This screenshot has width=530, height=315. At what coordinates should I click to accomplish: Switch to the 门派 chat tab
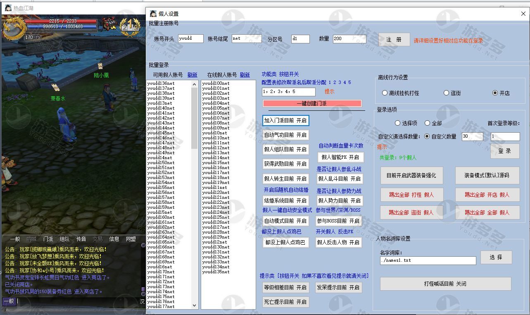(x=48, y=239)
